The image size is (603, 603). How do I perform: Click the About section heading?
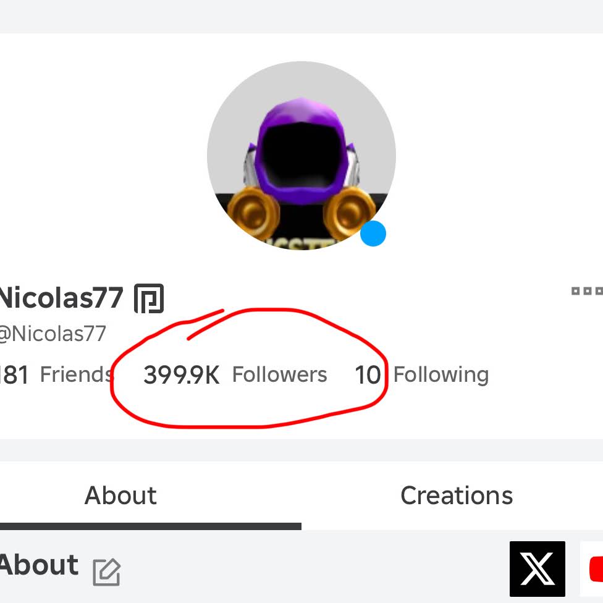click(38, 565)
